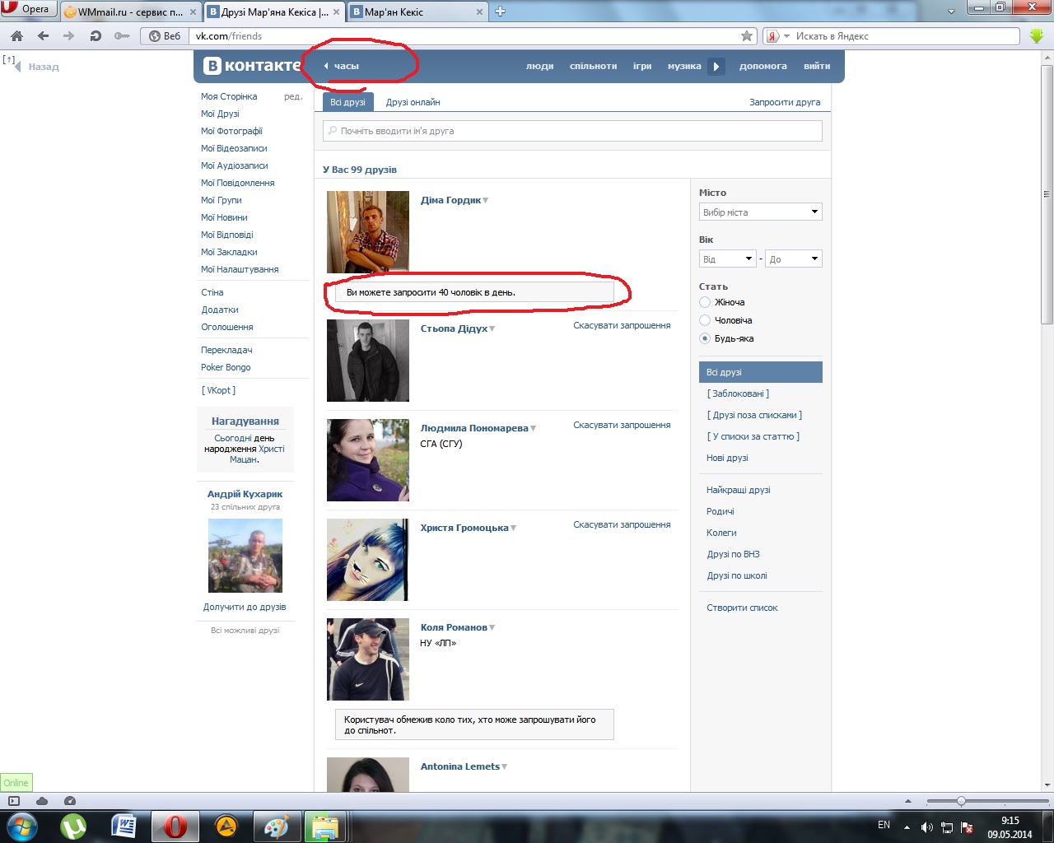Select the Жіноча gender radio button

coord(705,302)
